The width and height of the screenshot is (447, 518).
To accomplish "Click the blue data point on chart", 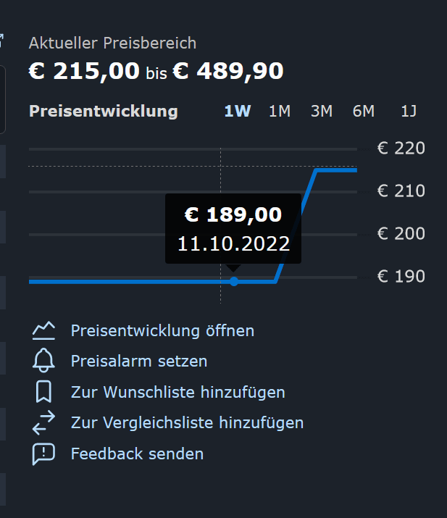I will pyautogui.click(x=234, y=281).
